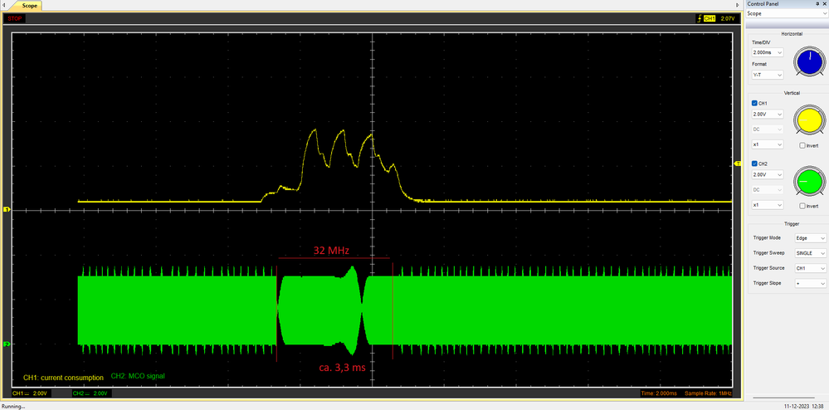Click the pin icon of Control Panel

click(x=817, y=3)
